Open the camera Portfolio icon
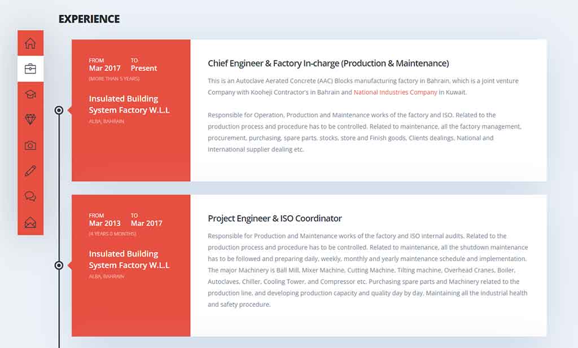Image resolution: width=578 pixels, height=348 pixels. pos(30,146)
